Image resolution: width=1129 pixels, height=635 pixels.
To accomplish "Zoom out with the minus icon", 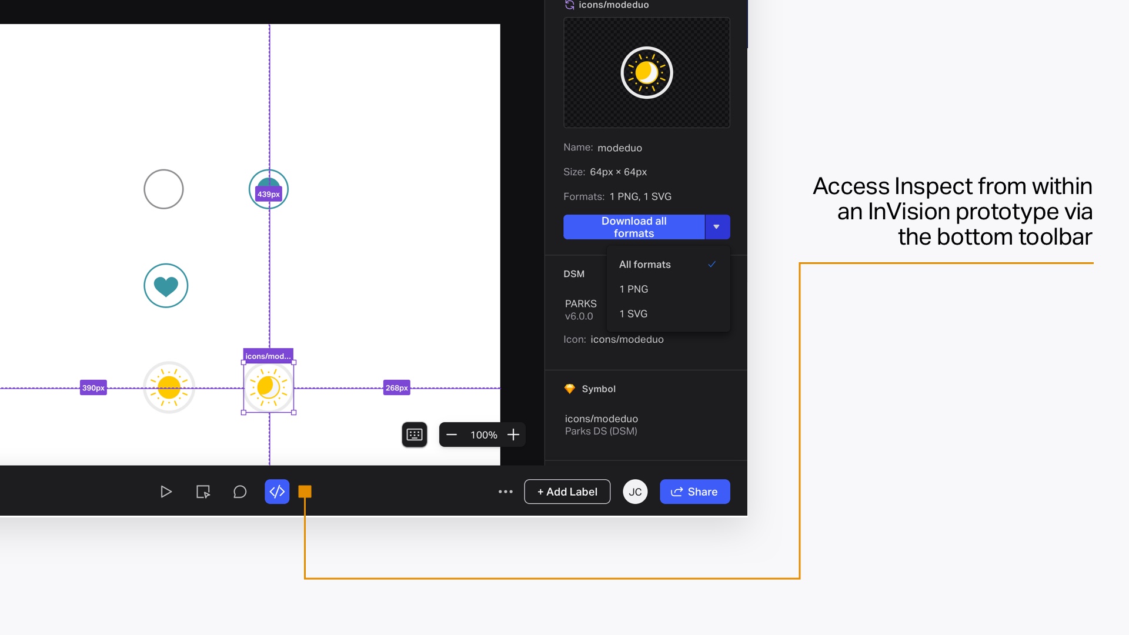I will [452, 435].
